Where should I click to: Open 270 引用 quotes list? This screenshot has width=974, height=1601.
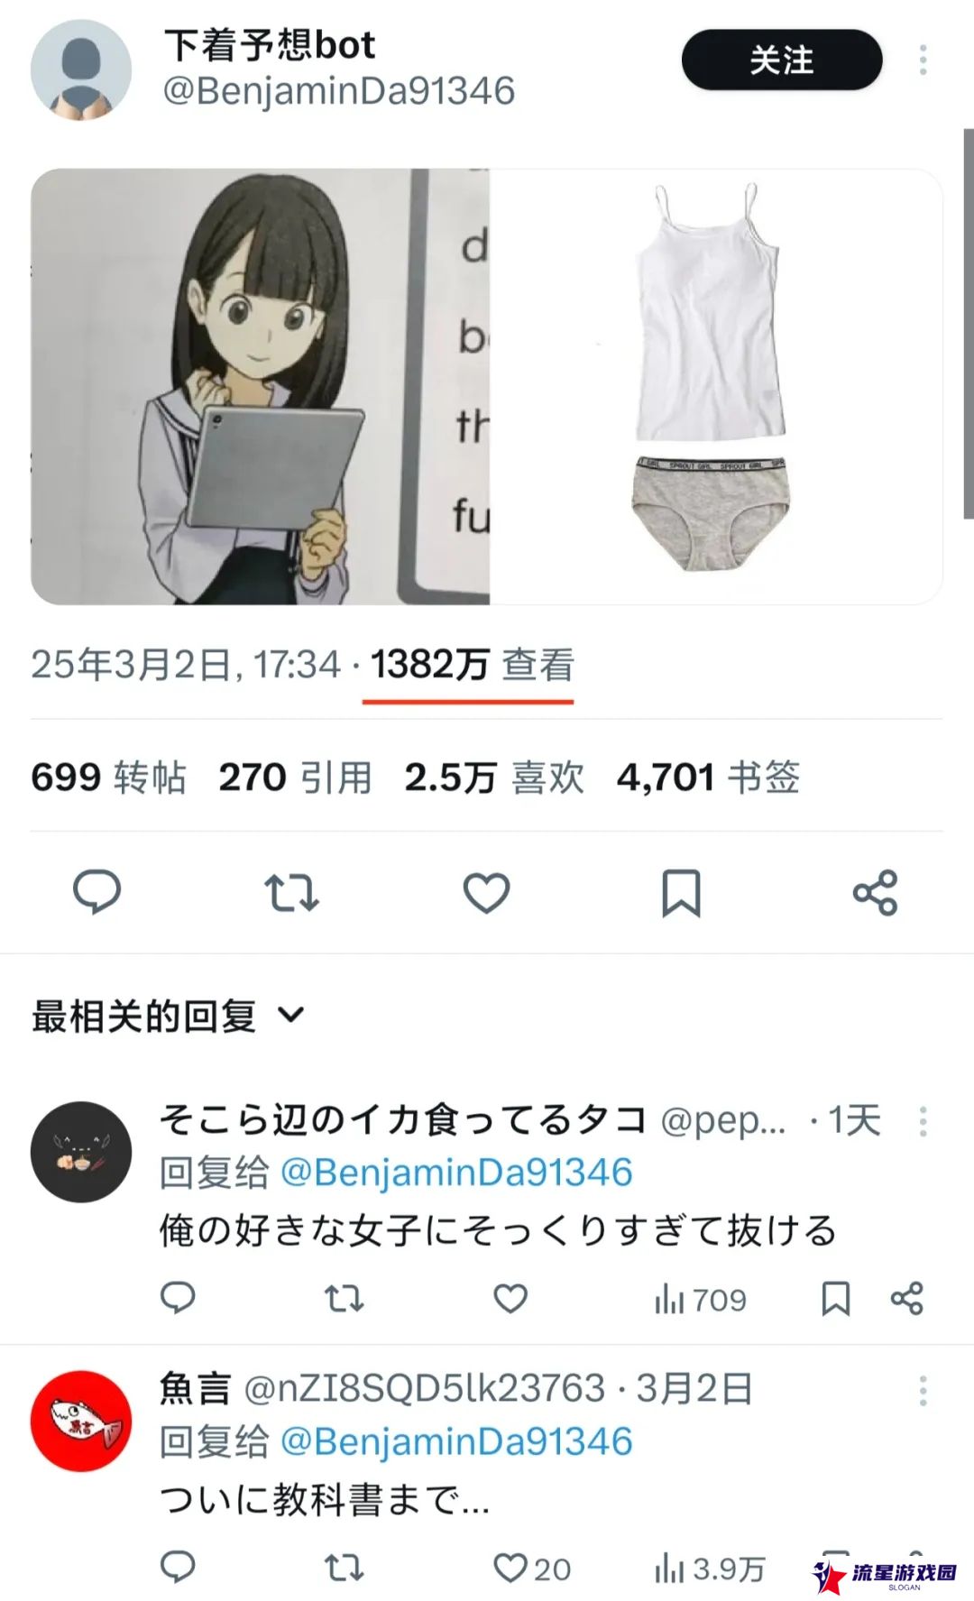pyautogui.click(x=295, y=777)
